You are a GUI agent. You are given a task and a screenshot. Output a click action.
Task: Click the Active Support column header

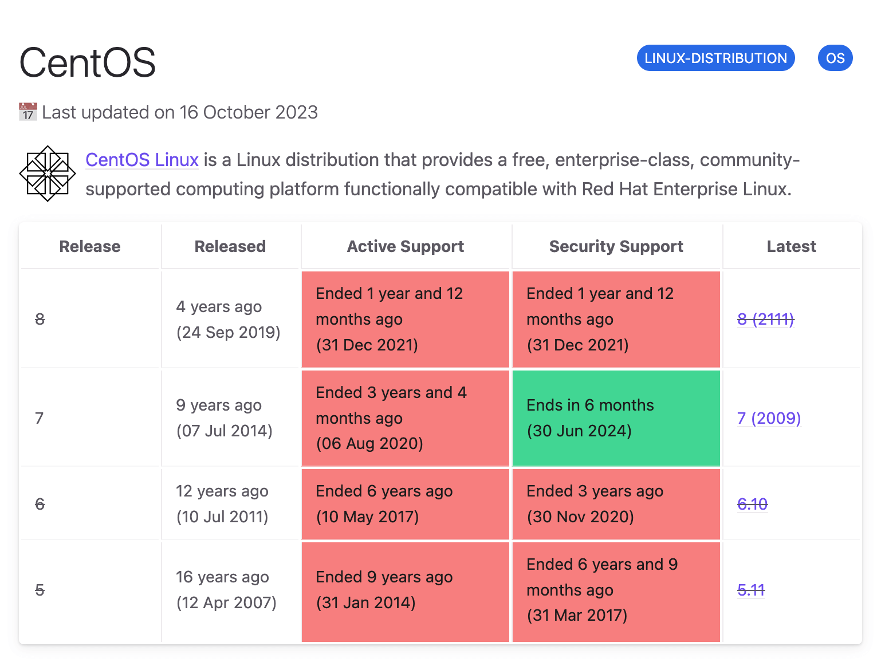tap(406, 246)
